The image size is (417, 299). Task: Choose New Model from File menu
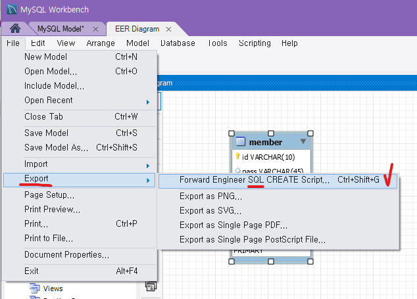[80, 57]
